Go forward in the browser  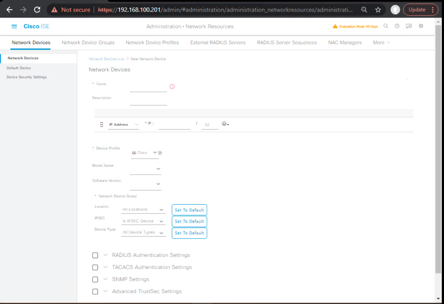[x=23, y=10]
